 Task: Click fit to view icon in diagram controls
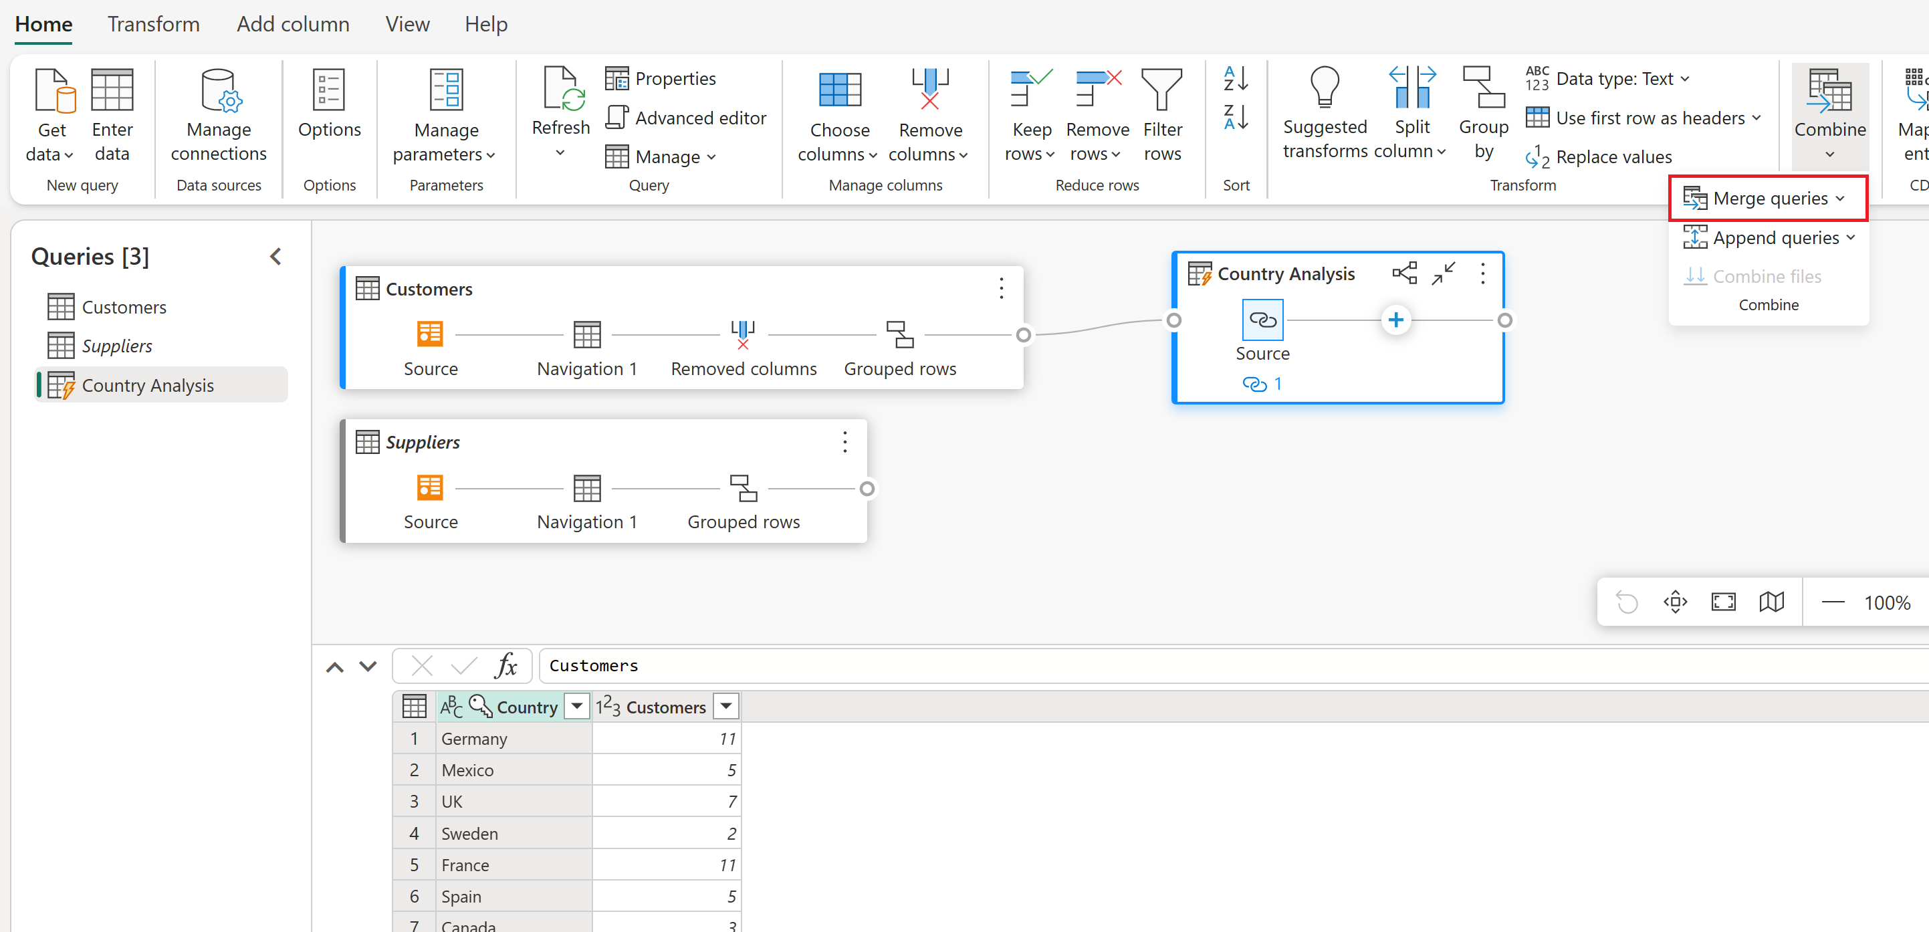click(1723, 602)
